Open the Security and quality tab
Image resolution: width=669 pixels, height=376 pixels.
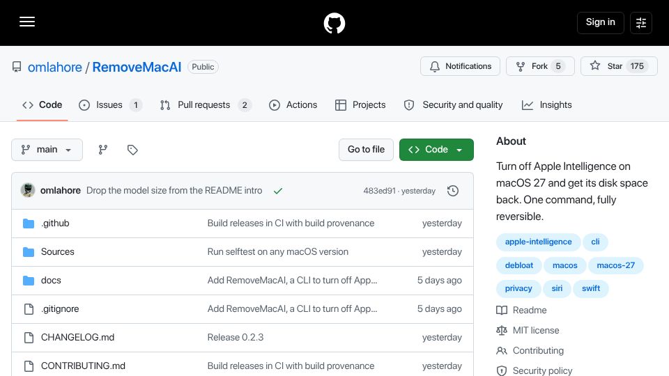click(453, 105)
